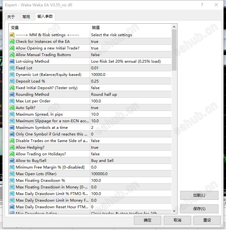Click the help question mark in title bar
226x230 pixels.
tap(202, 5)
